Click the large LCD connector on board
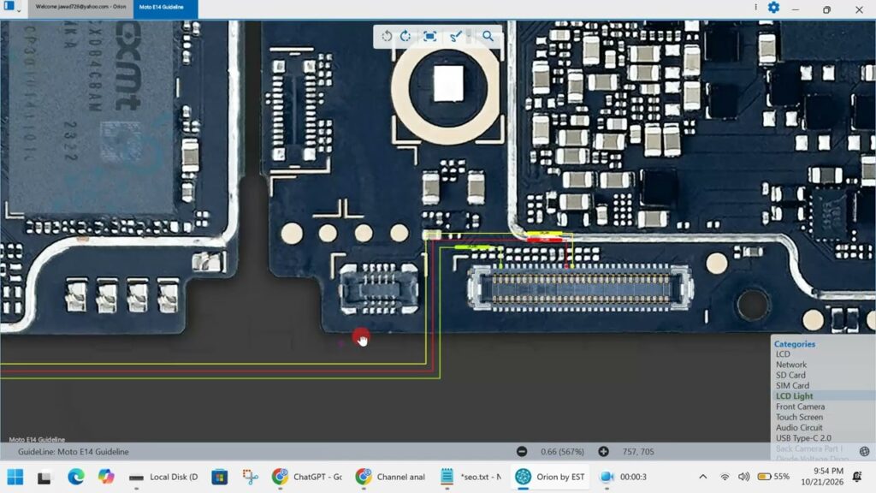 580,288
